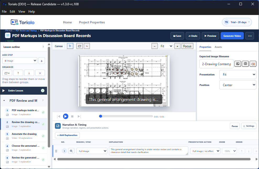Screen dimensions: 259x169
Task: Stop the playback
Action: 72,116
